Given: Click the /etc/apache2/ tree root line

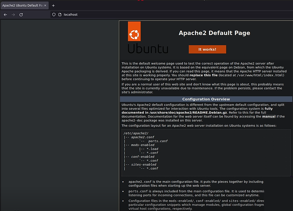Looking at the screenshot, I should [136, 133].
